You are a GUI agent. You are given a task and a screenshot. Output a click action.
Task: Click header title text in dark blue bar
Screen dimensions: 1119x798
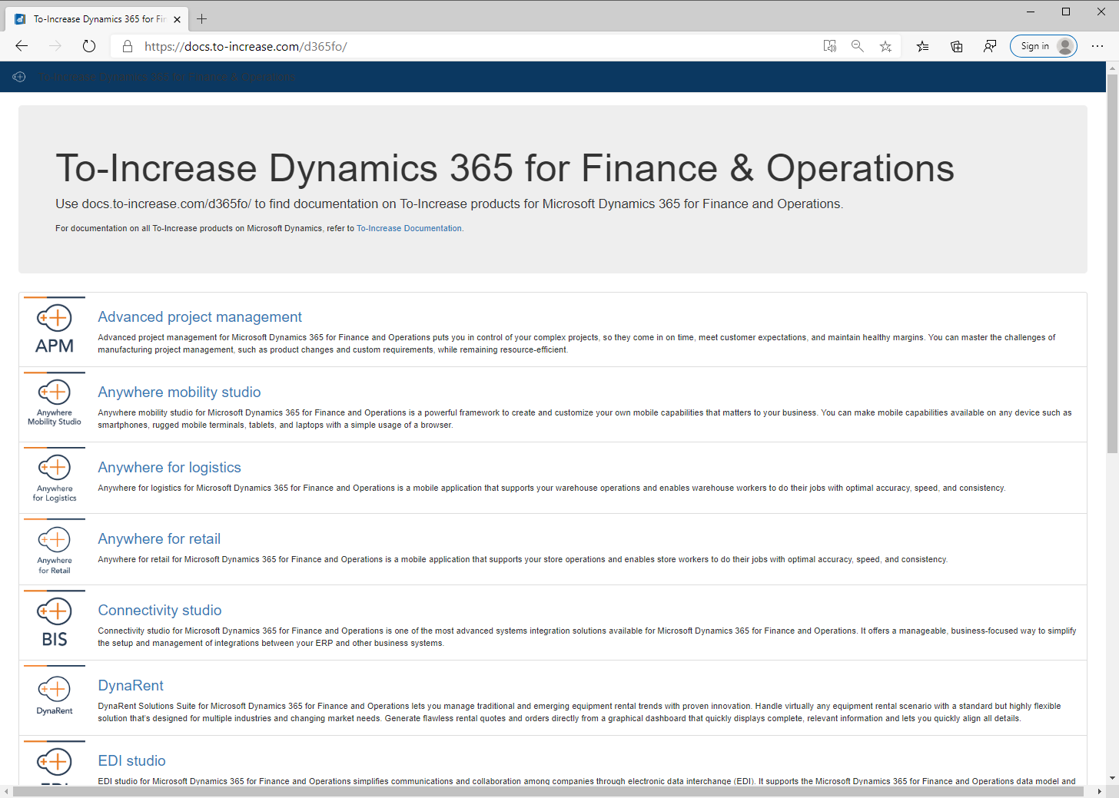168,77
